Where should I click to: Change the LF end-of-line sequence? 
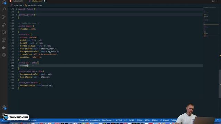click(x=125, y=120)
